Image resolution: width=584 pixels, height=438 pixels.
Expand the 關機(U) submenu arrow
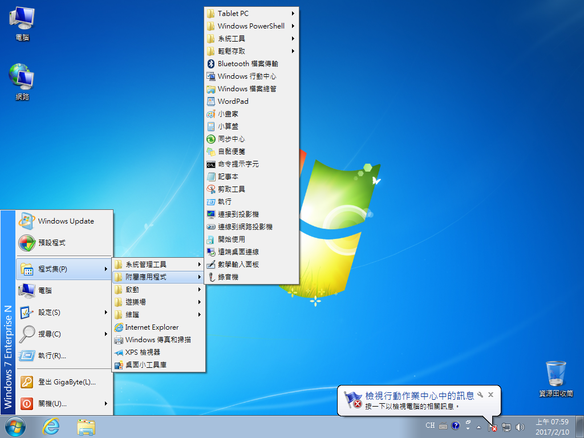(x=106, y=403)
